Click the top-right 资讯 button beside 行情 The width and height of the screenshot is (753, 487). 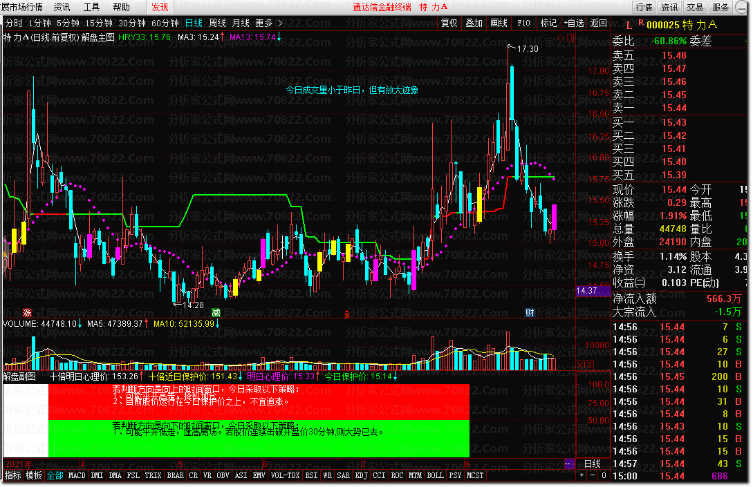pos(669,7)
